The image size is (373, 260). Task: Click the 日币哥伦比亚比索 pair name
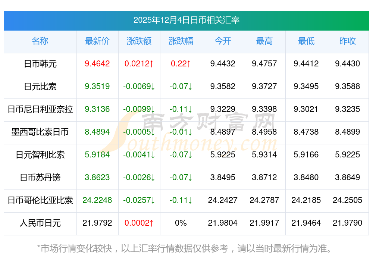tap(40, 200)
